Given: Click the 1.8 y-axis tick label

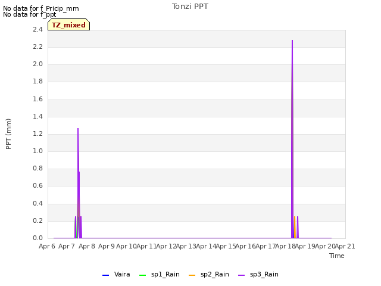Looking at the screenshot, I should pyautogui.click(x=38, y=82).
